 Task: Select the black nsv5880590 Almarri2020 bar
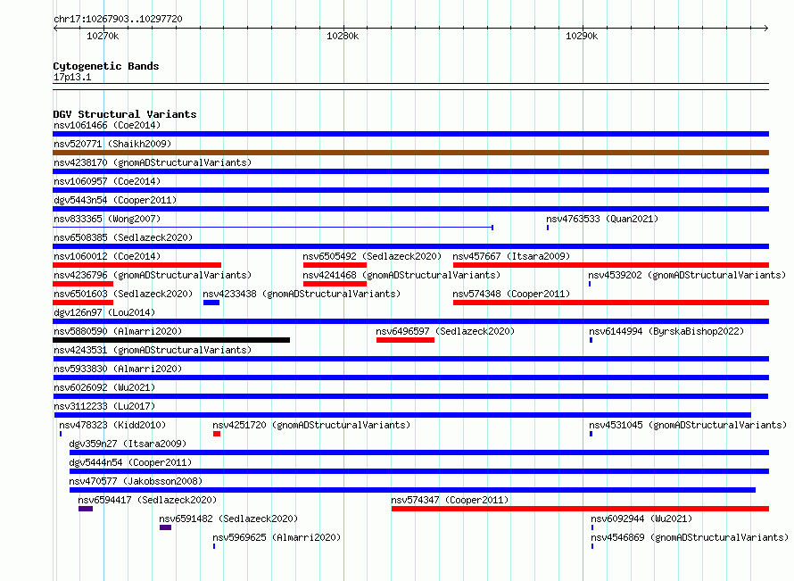pos(171,340)
